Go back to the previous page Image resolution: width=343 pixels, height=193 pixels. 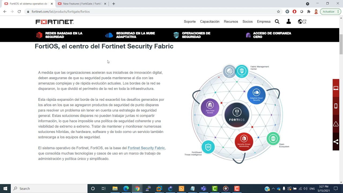(5, 12)
